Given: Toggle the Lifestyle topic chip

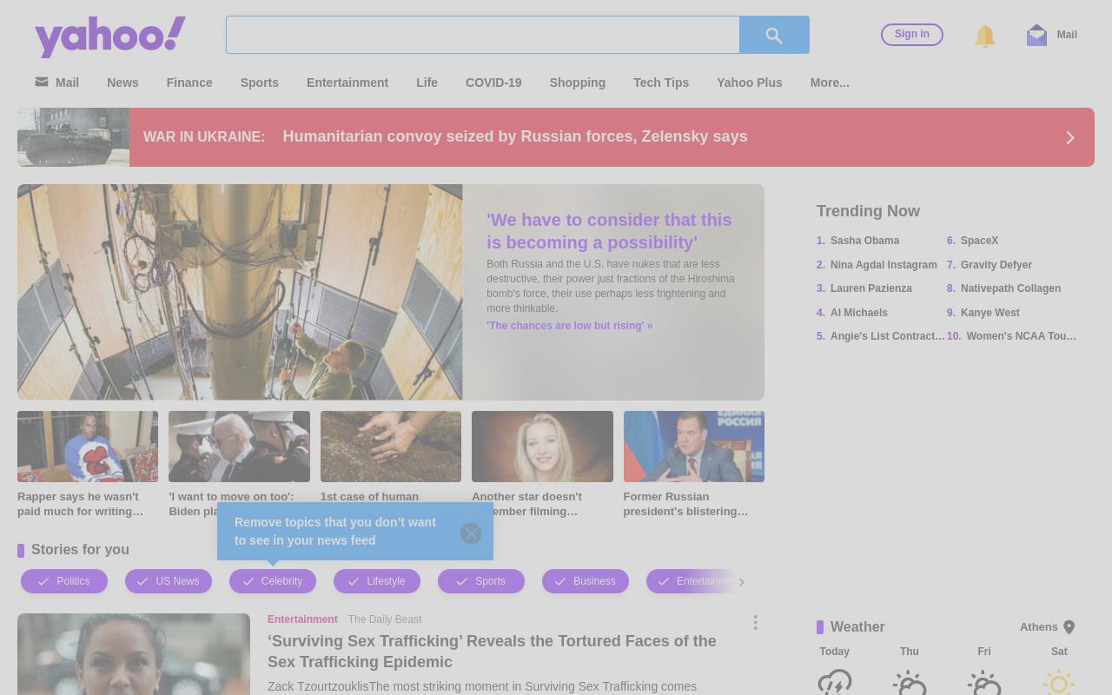Looking at the screenshot, I should coord(377,581).
